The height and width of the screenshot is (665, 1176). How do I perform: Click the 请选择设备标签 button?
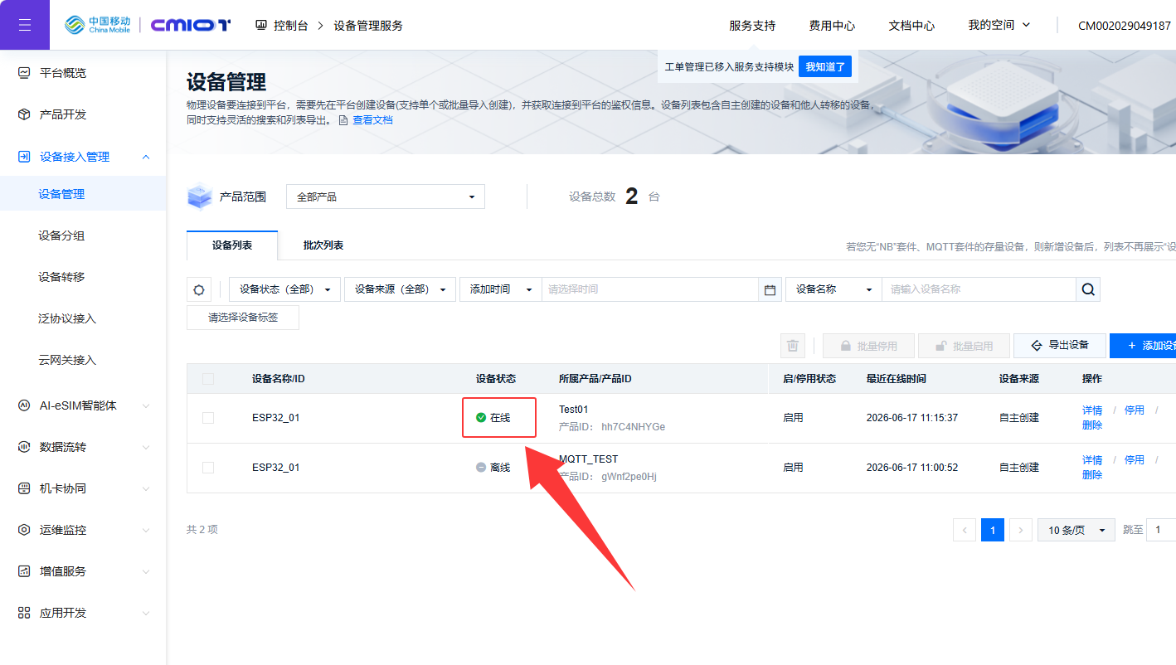(243, 318)
